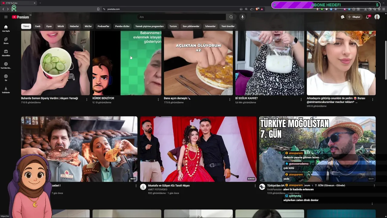Go to Ana Sayfa in sidebar
387x218 pixels.
coord(6,28)
